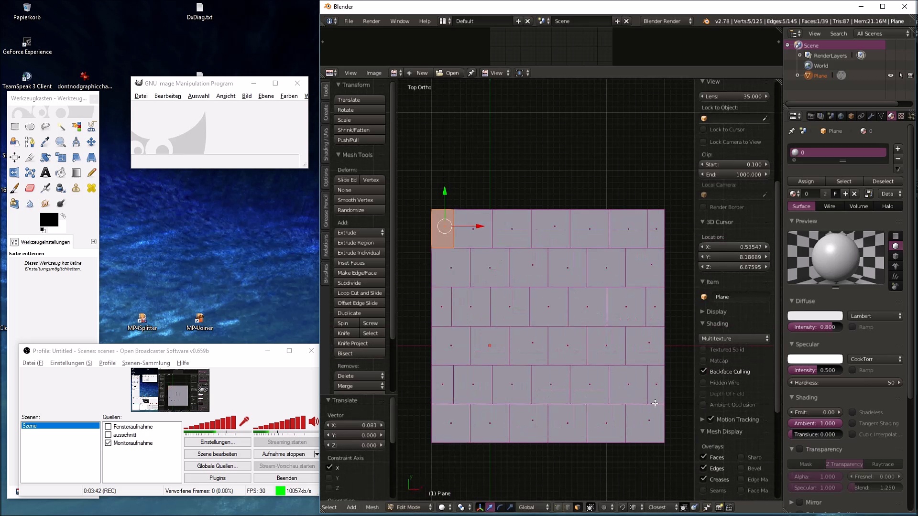Screen dimensions: 918x516
Task: Choose the GIMP Eraser tool
Action: 30,188
